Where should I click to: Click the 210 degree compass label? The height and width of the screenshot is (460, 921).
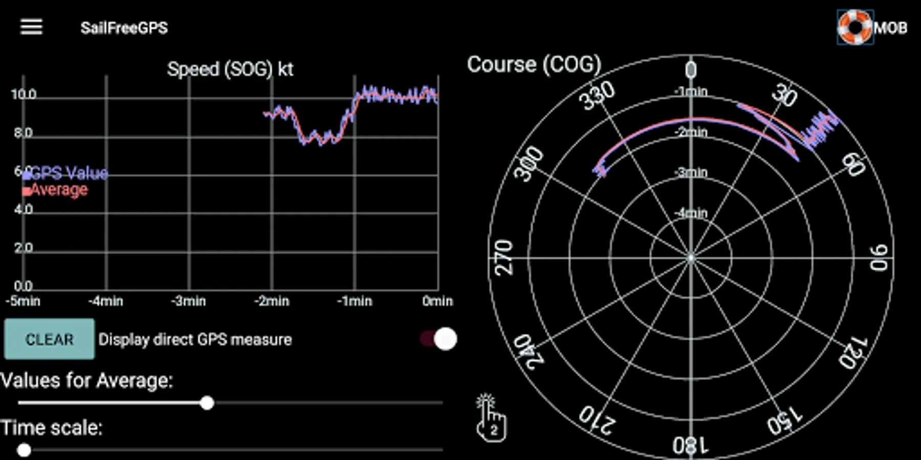tap(597, 420)
